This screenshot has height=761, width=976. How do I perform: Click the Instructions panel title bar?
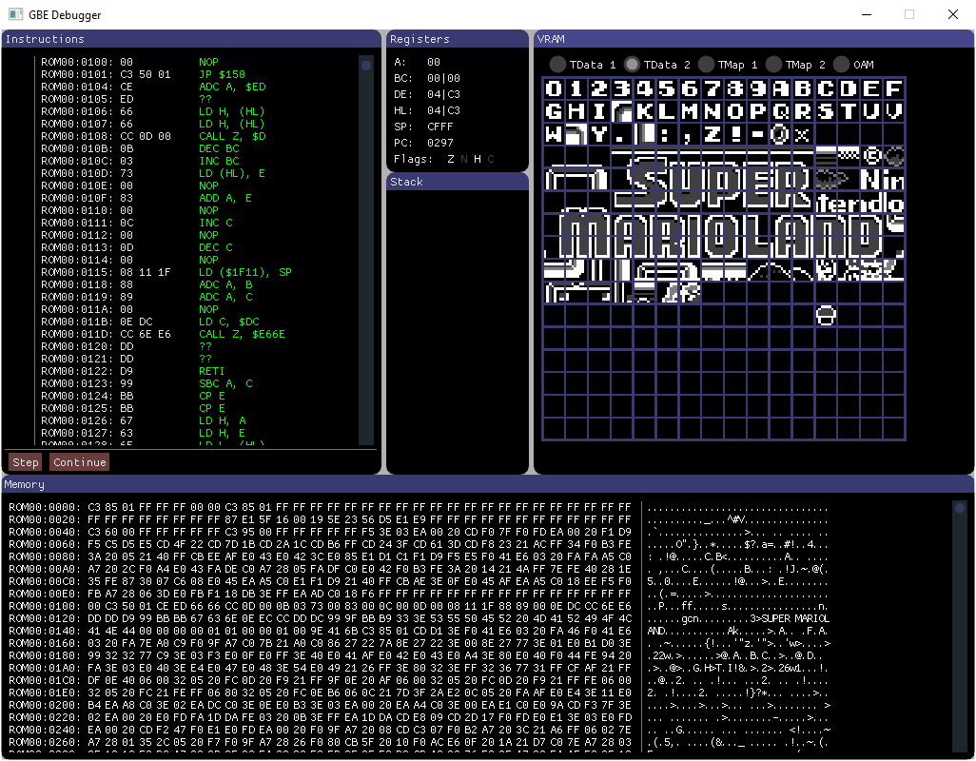point(191,39)
